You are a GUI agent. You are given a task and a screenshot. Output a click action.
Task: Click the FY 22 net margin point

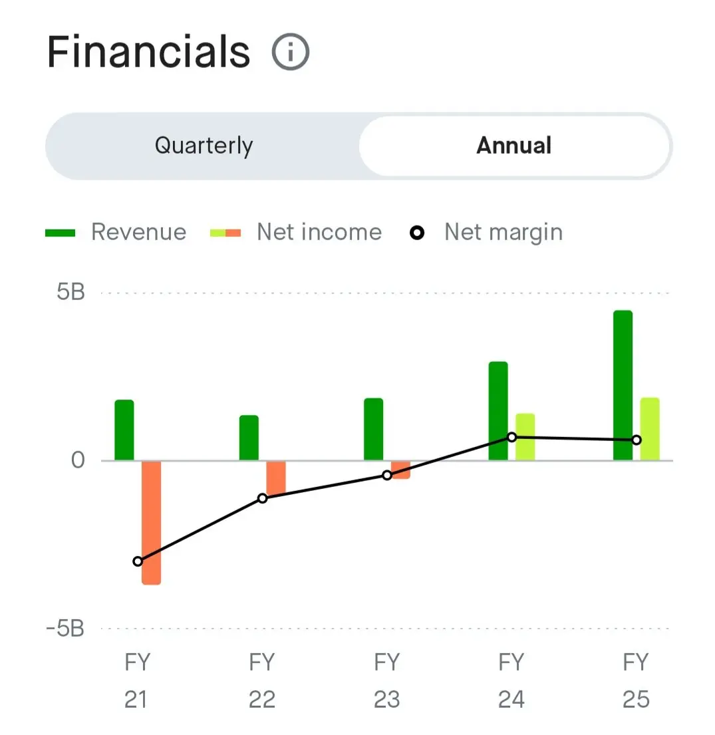tap(263, 498)
